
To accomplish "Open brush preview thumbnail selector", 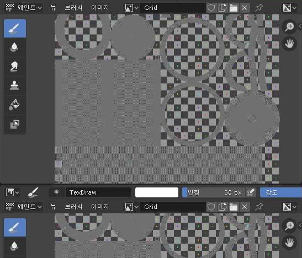I will 57,192.
